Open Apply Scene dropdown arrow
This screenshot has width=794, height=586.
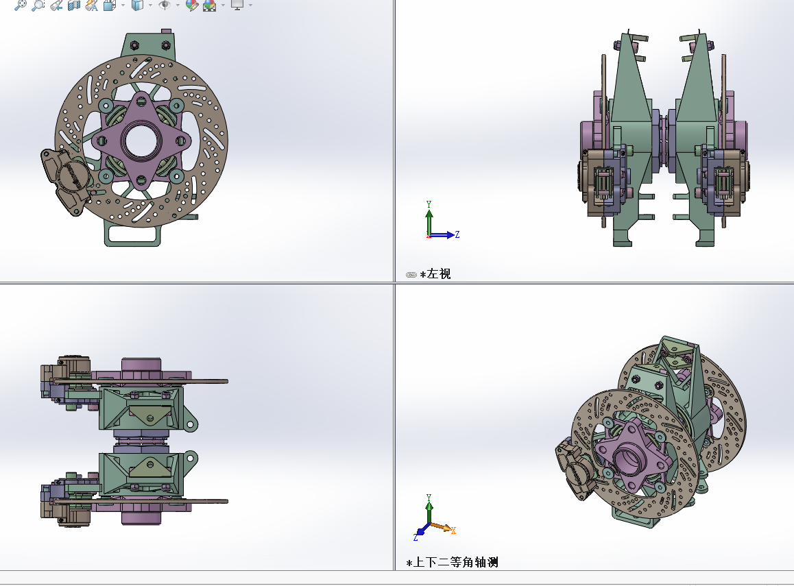[223, 5]
